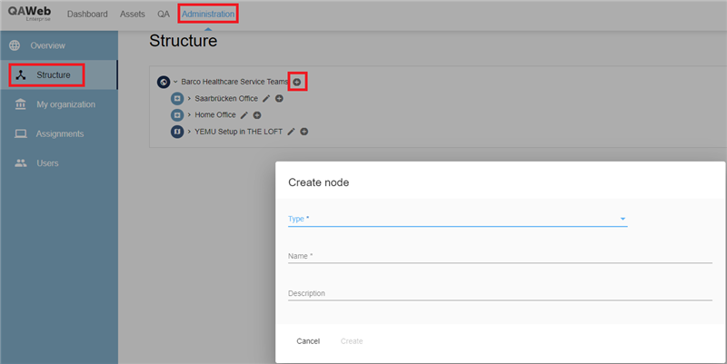Screen dimensions: 727x364
Task: Click the Create button in the dialog
Action: pyautogui.click(x=352, y=341)
